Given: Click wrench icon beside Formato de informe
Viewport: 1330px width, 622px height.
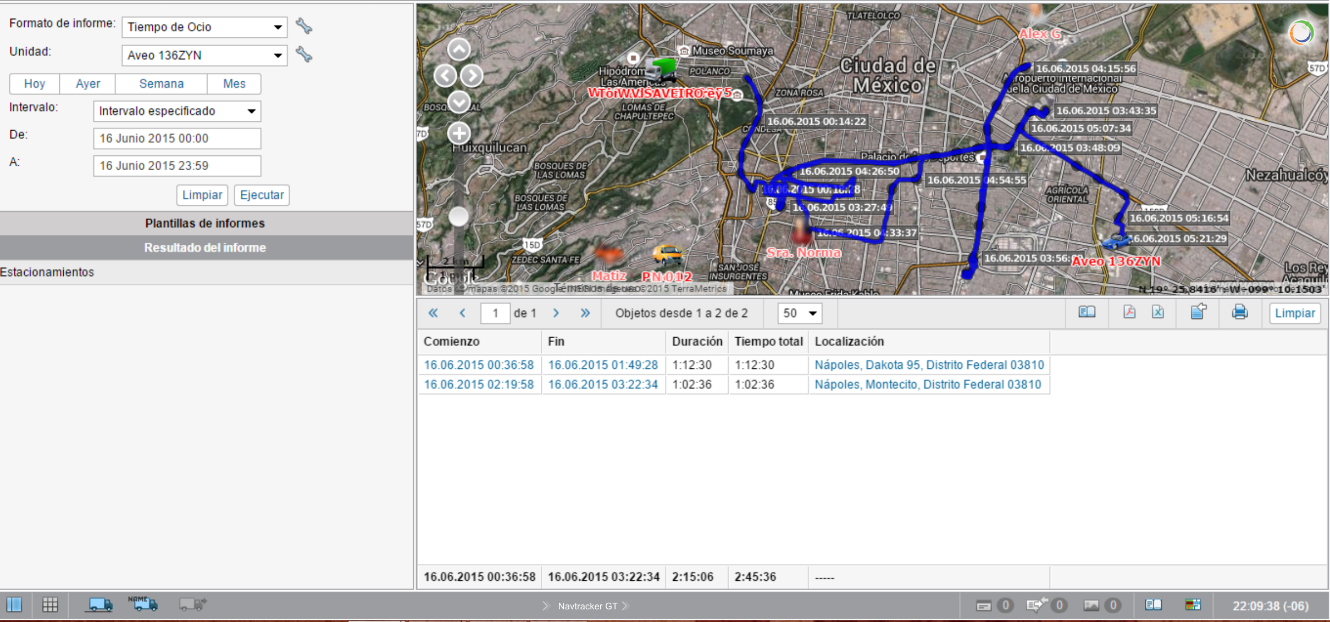Looking at the screenshot, I should (x=304, y=26).
